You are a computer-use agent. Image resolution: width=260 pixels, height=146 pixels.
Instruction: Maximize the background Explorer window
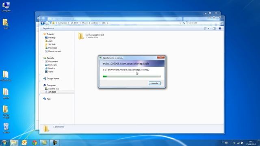coord(210,13)
